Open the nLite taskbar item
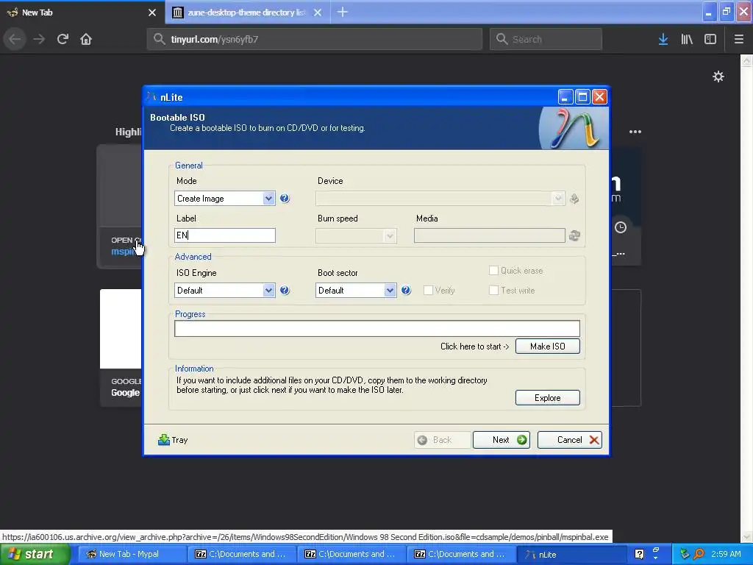753x565 pixels. pos(571,554)
